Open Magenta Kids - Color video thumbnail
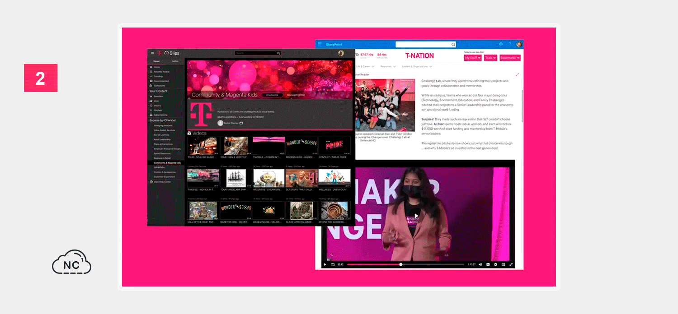The image size is (678, 314). coord(269,211)
